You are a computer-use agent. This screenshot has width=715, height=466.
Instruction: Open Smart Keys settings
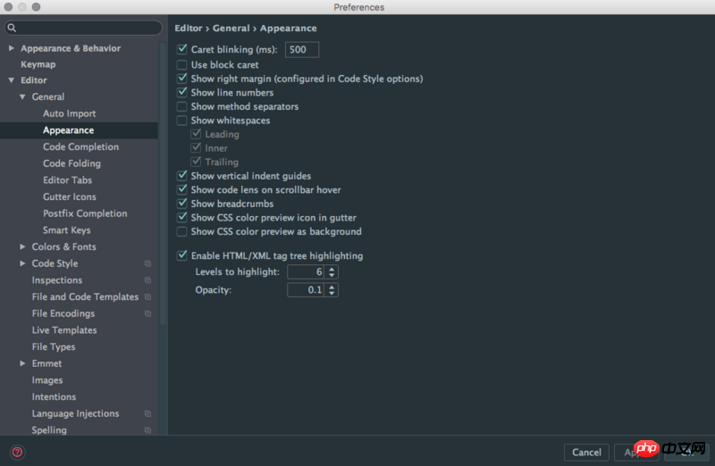click(x=66, y=230)
